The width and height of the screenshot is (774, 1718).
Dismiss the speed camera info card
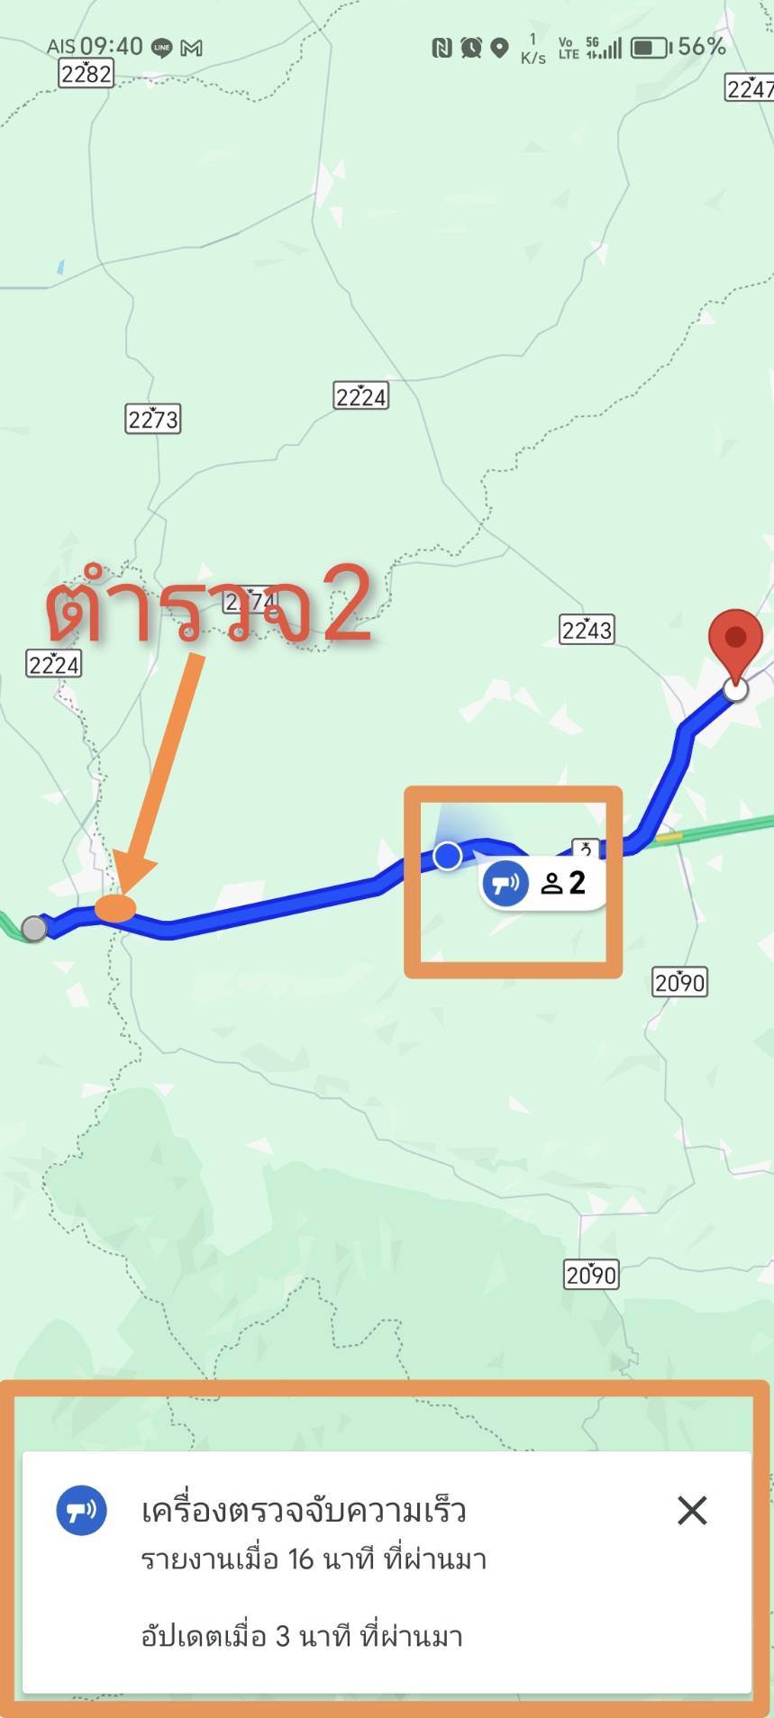tap(691, 1510)
